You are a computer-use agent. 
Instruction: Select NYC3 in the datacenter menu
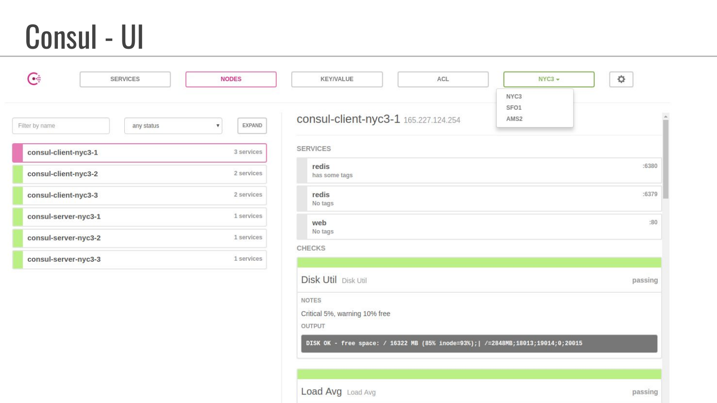(x=514, y=96)
